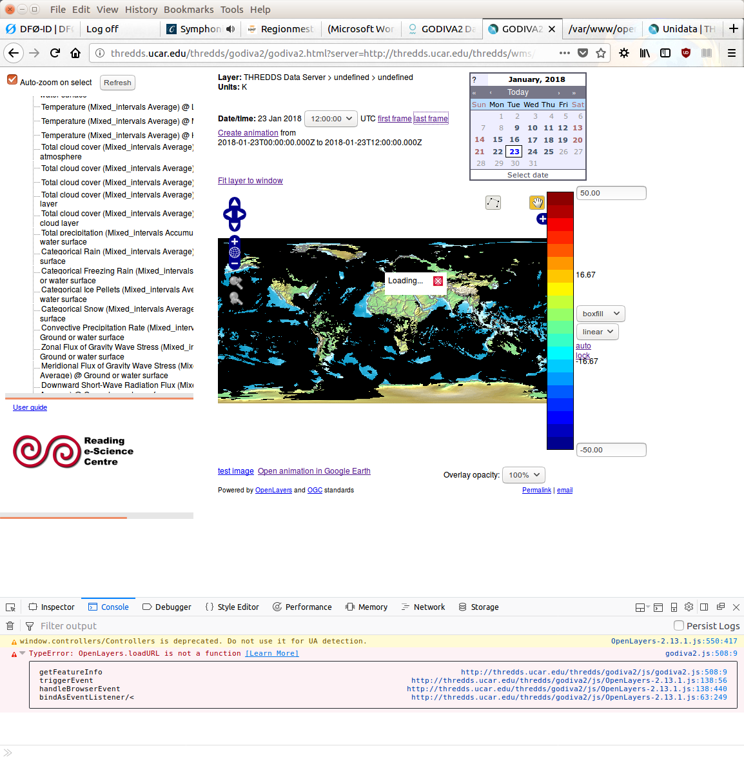Collapse the TypeError stack trace
Image resolution: width=744 pixels, height=759 pixels.
[x=23, y=653]
